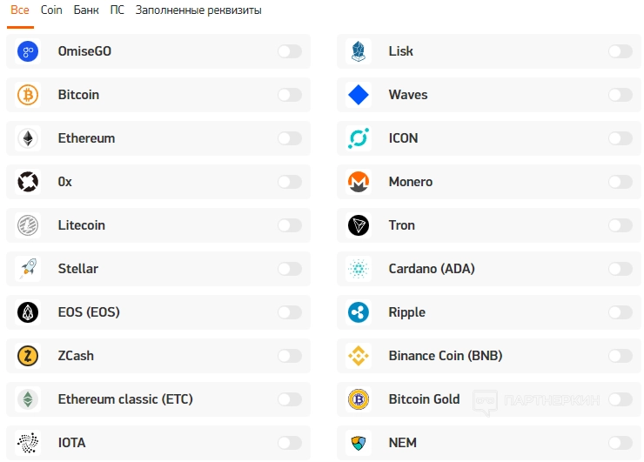Switch to the Coin tab
Image resolution: width=644 pixels, height=462 pixels.
pyautogui.click(x=51, y=10)
